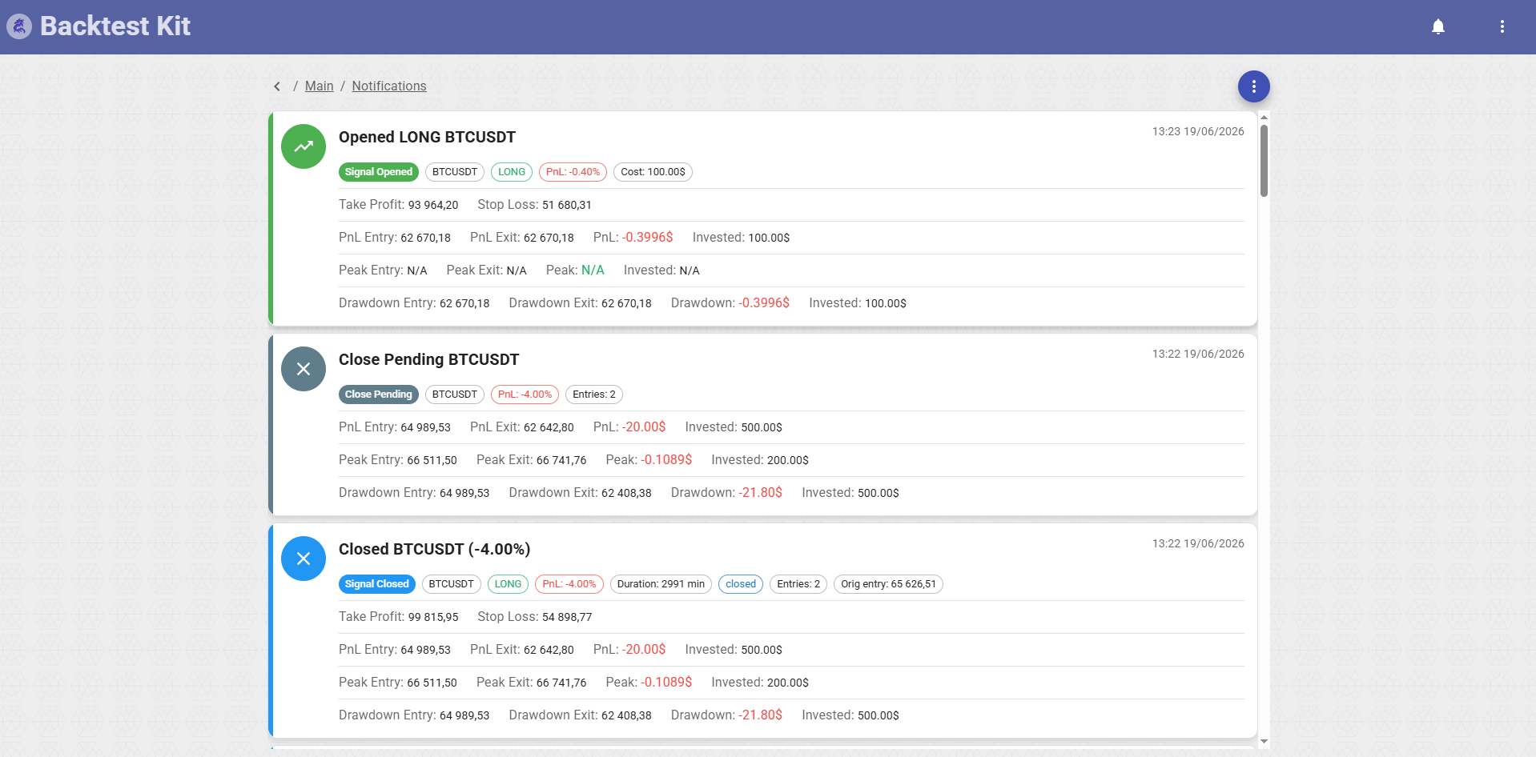Click LONG chip on Closed BTCUSDT card
The width and height of the screenshot is (1536, 757).
click(508, 584)
